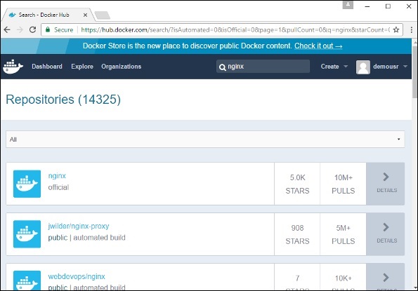Open the Create dropdown menu
The width and height of the screenshot is (418, 291).
334,67
